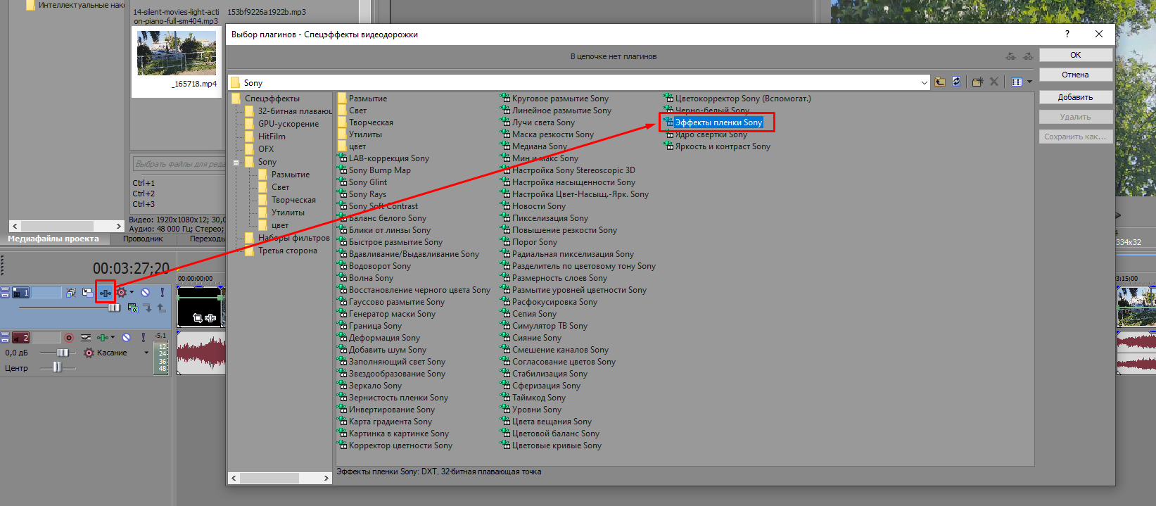Arm audio track 2 for record
This screenshot has width=1156, height=506.
[69, 338]
